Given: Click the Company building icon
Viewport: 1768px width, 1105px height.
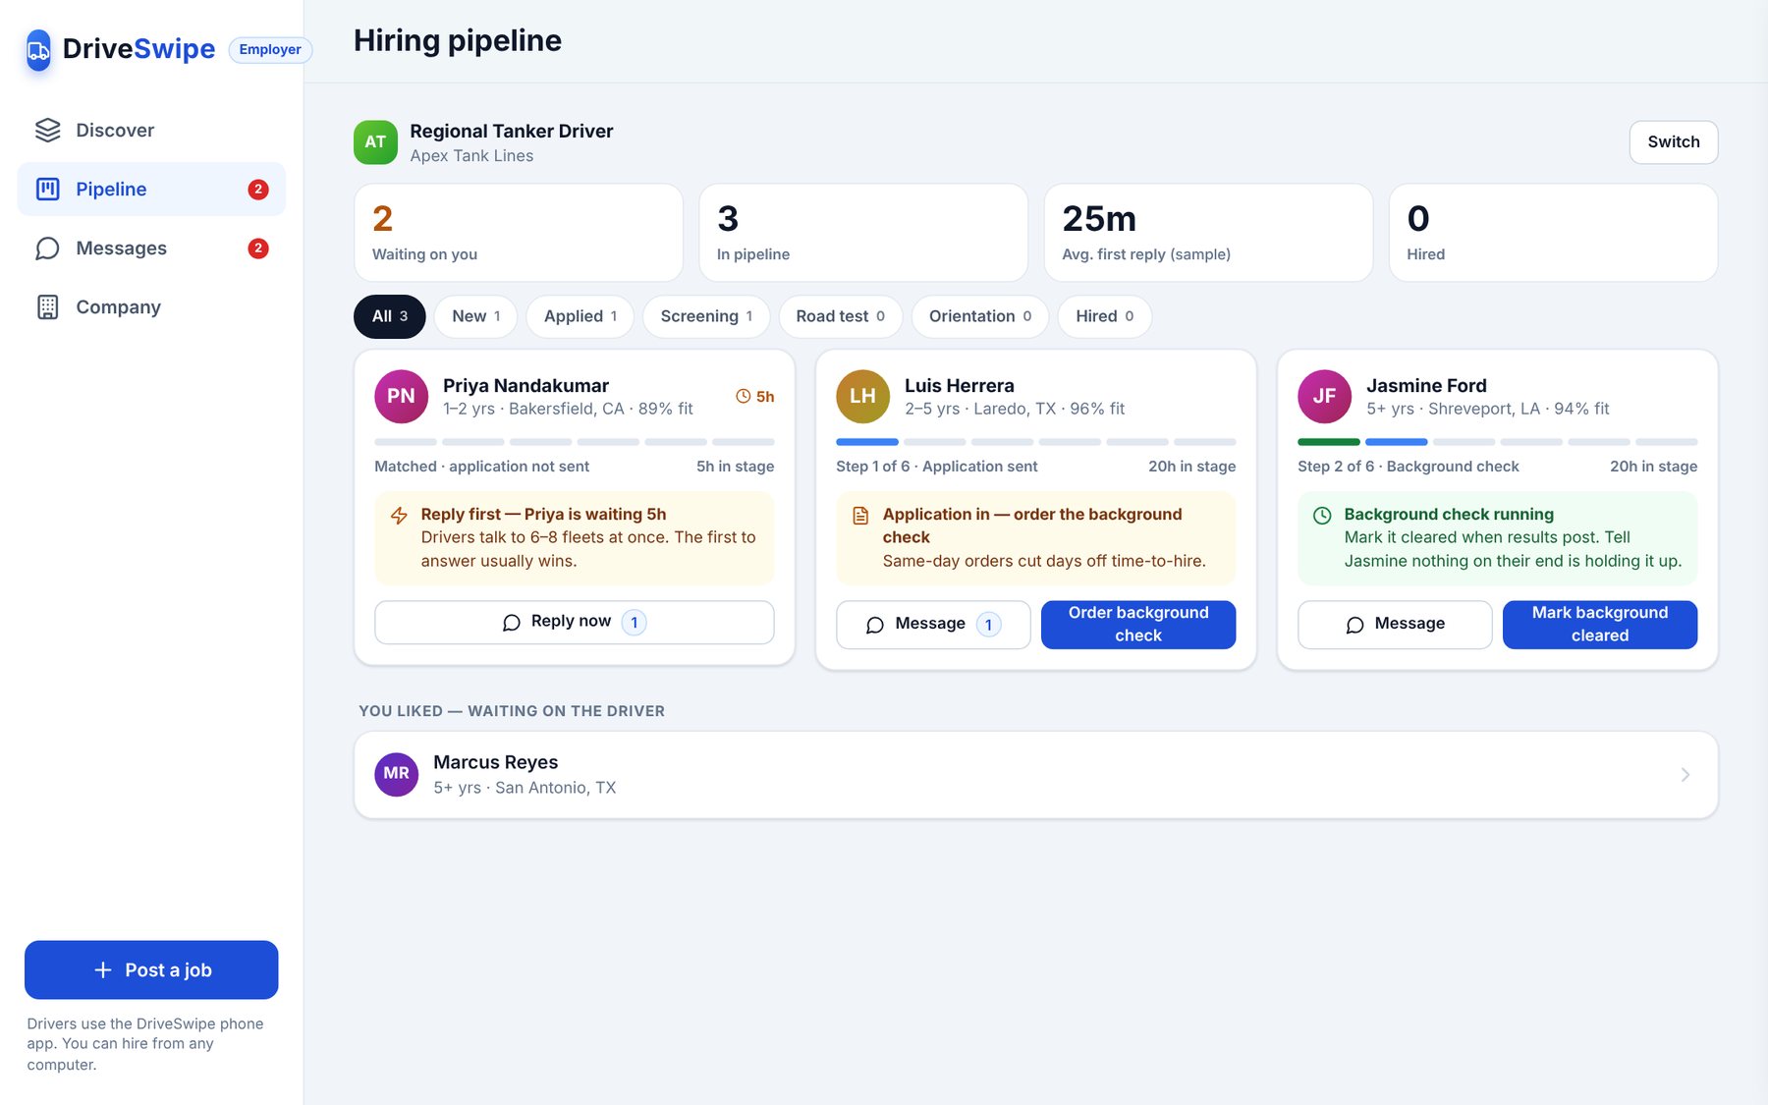Looking at the screenshot, I should 47,307.
